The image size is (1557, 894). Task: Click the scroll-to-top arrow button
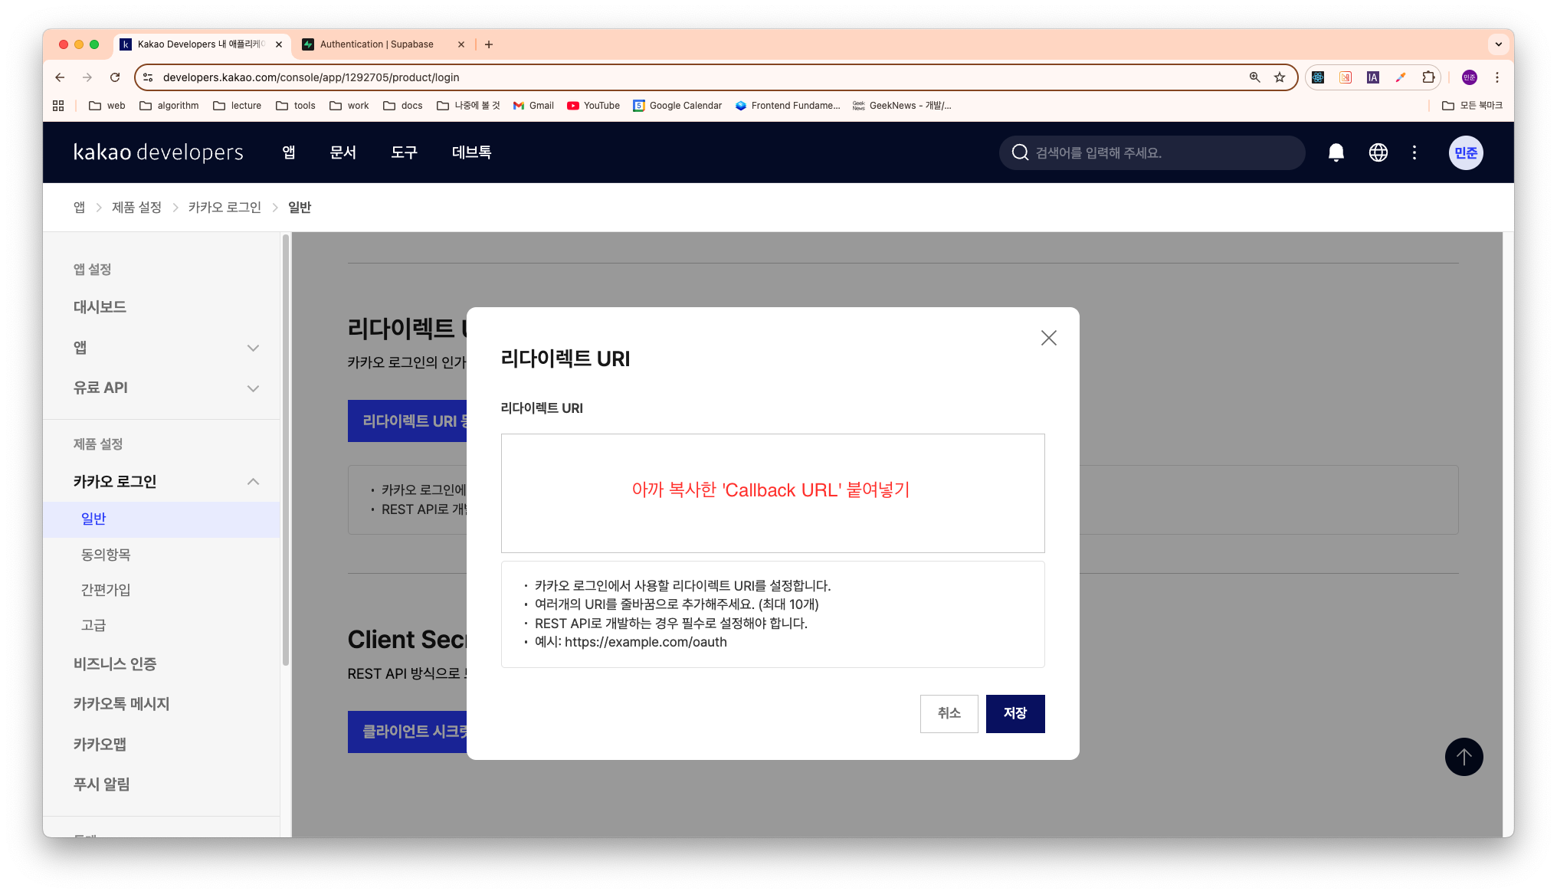tap(1464, 757)
